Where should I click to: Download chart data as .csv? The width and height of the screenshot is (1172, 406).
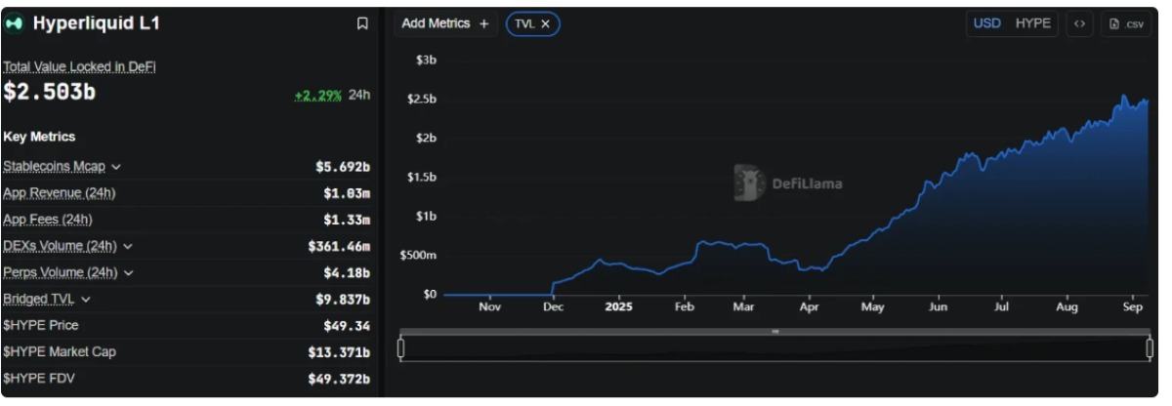pos(1125,23)
